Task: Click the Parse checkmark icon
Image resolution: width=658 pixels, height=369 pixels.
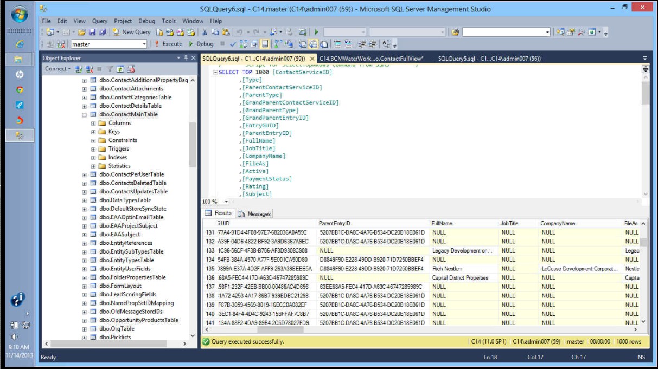Action: click(233, 44)
